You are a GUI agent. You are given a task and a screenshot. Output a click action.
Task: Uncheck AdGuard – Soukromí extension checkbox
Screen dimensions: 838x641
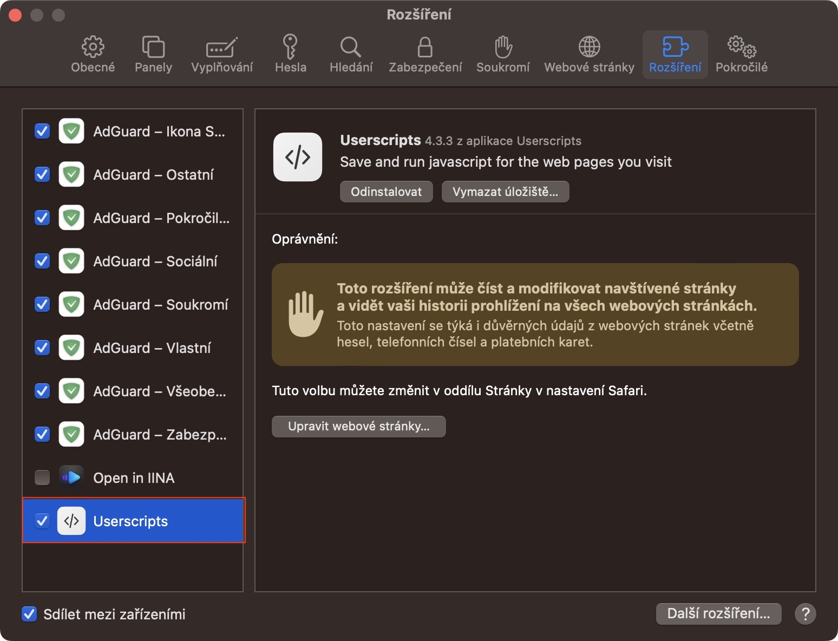tap(42, 304)
